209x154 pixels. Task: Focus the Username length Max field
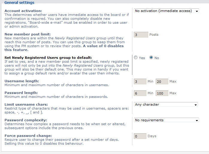(162, 81)
